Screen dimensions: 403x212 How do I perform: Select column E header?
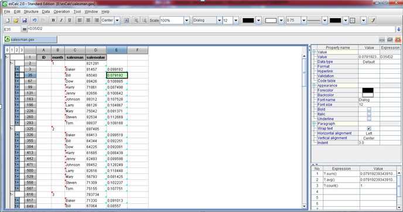pos(117,50)
